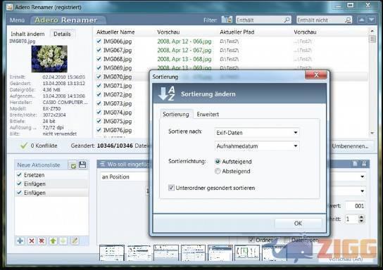Toggle checkbox for IMG071.jpg

(x=99, y=86)
